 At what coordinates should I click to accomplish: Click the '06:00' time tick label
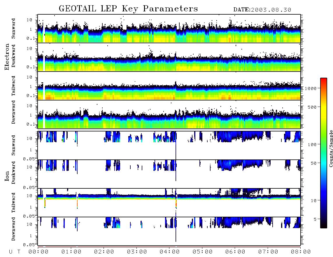point(235,252)
